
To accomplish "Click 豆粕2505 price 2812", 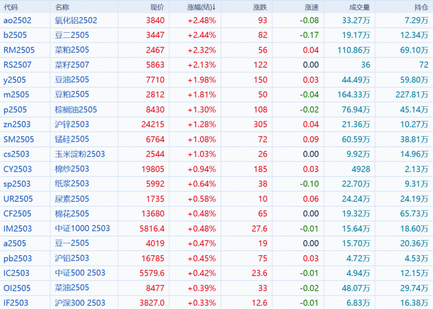I will (155, 94).
